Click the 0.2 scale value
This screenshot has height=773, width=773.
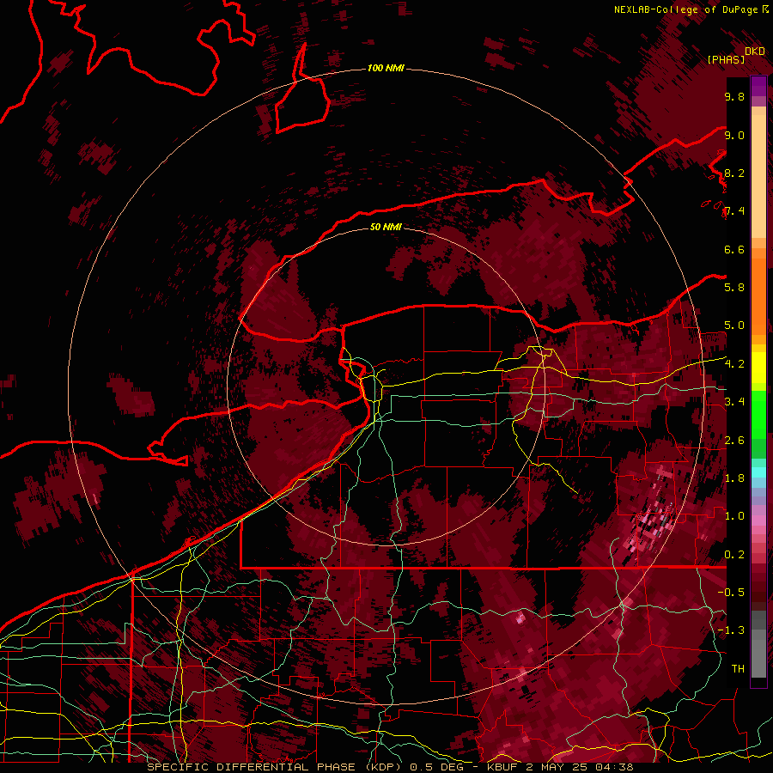point(734,554)
